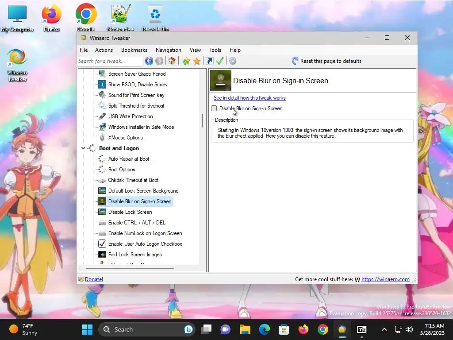Click Default Lock Screen Background icon
Image resolution: width=453 pixels, height=340 pixels.
click(102, 191)
